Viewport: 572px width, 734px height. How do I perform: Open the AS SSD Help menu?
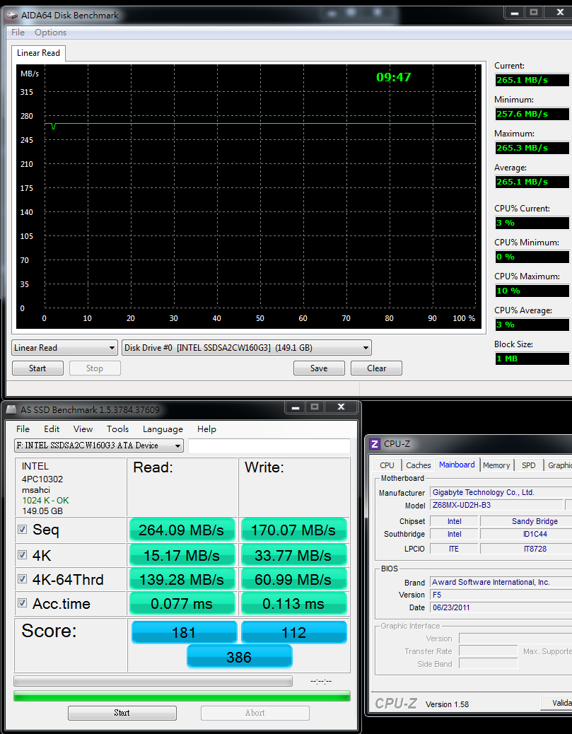206,429
